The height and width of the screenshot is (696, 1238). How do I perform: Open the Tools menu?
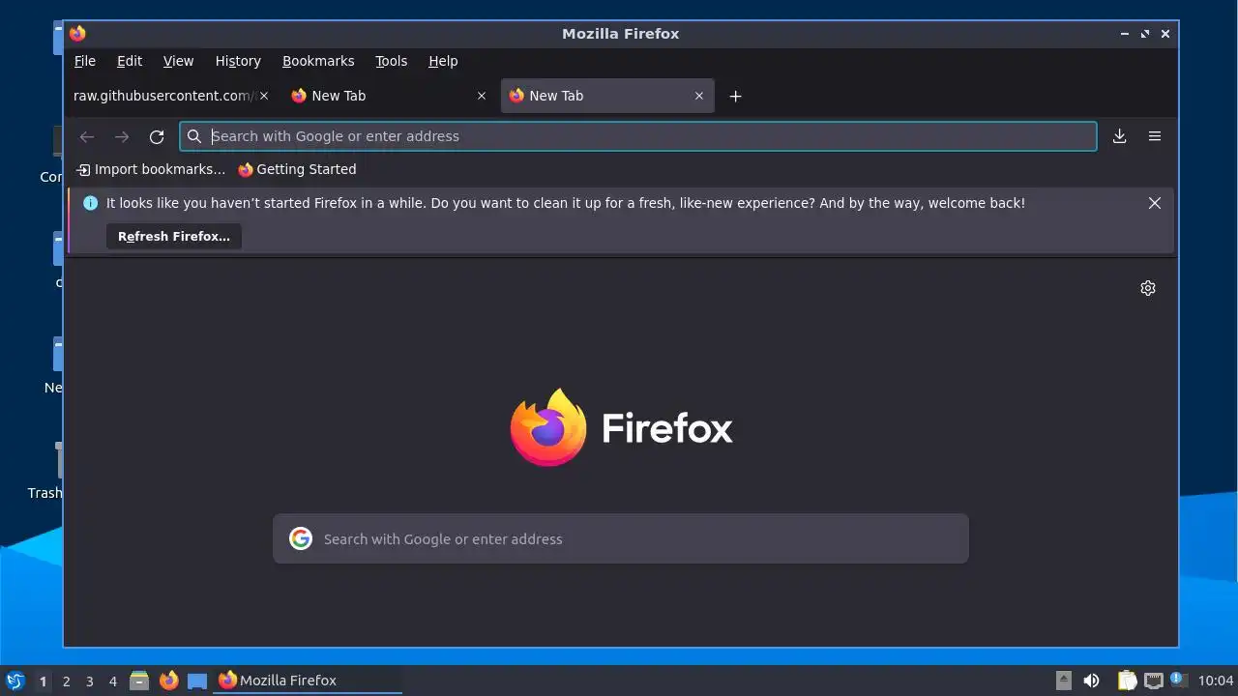coord(392,61)
